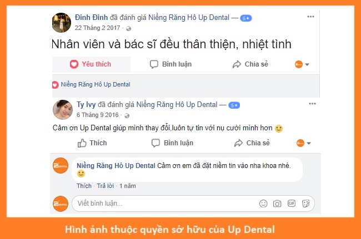Share Ty Ivy's review with Chia sẻ
Image resolution: width=361 pixels, height=239 pixels.
click(252, 143)
